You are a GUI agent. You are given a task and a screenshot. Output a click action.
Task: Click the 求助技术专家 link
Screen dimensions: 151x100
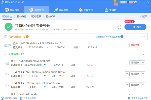(x=9, y=98)
